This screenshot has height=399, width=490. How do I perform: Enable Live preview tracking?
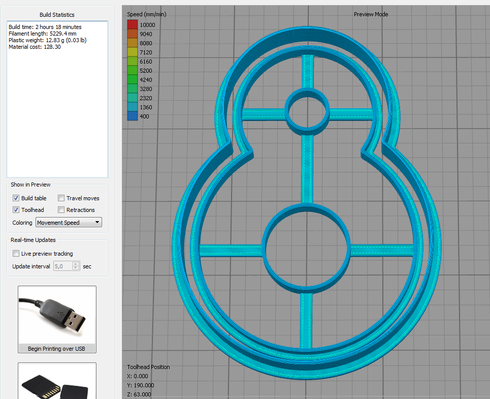click(16, 253)
